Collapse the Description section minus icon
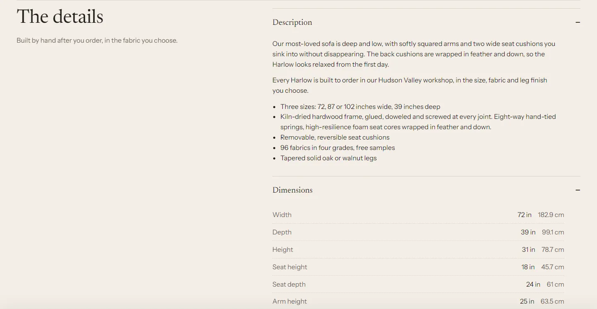 [578, 22]
